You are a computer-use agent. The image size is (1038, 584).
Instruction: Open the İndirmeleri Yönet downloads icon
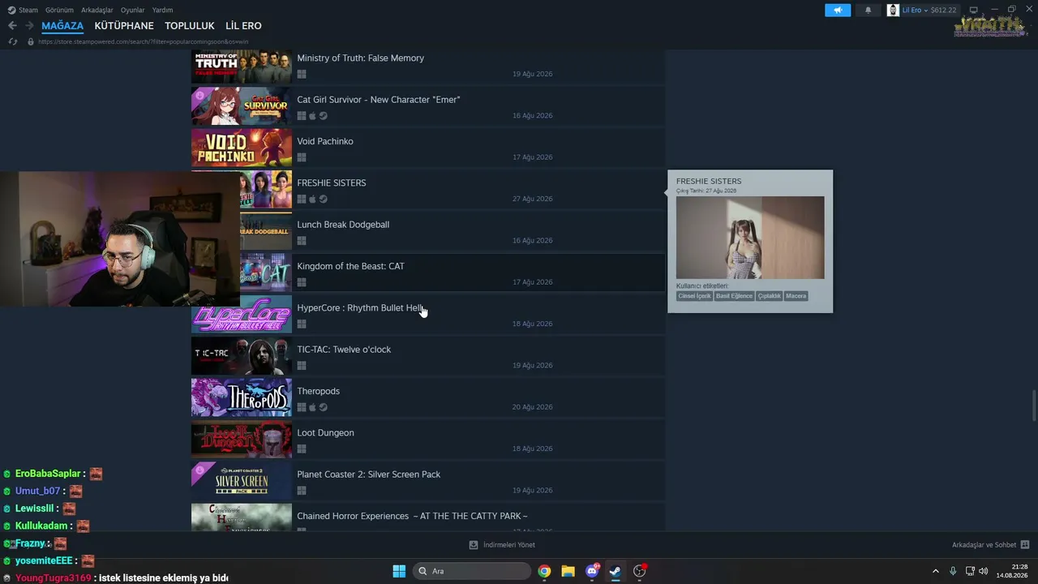coord(474,545)
